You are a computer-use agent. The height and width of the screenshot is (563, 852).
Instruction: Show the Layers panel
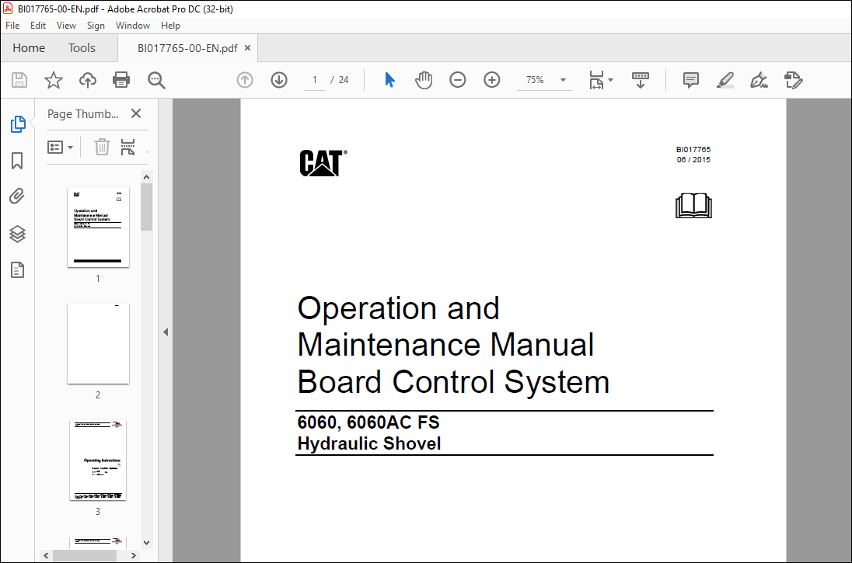pos(17,234)
